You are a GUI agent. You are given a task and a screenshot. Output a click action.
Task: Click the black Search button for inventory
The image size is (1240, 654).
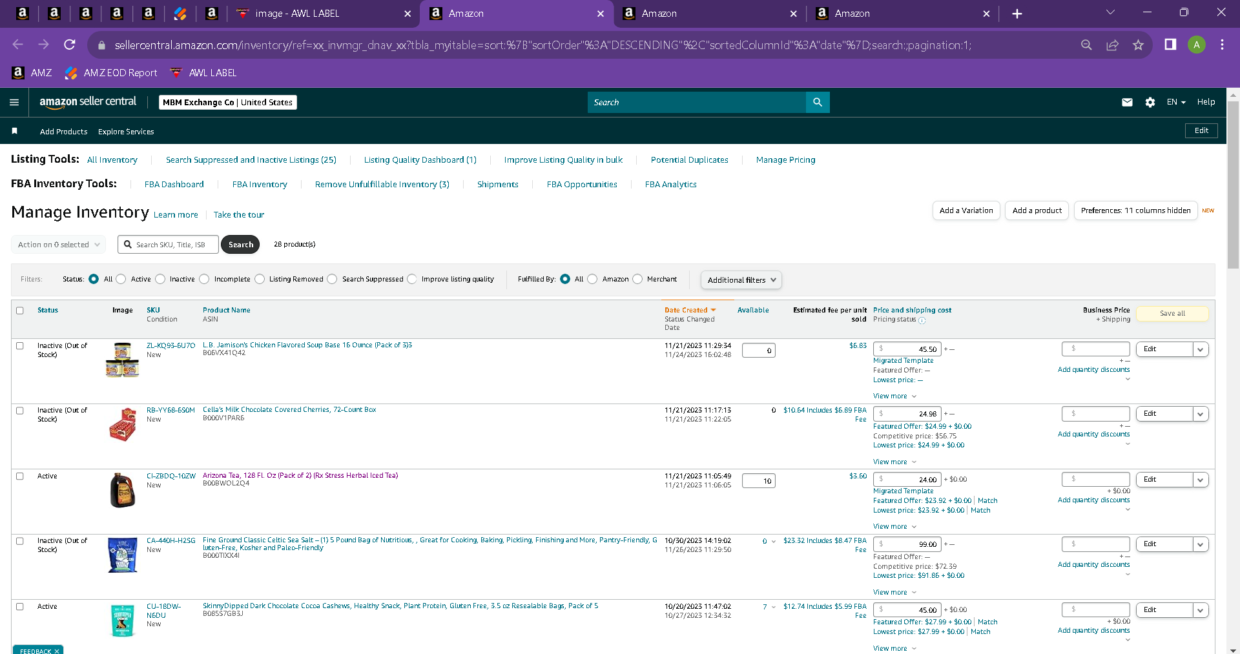coord(240,245)
